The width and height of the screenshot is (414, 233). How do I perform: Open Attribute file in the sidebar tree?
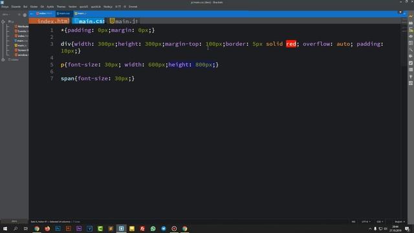pyautogui.click(x=21, y=27)
